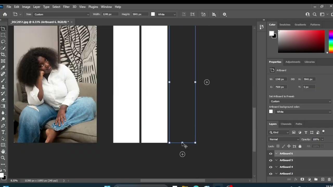Filter layers by type layers icon

click(306, 132)
